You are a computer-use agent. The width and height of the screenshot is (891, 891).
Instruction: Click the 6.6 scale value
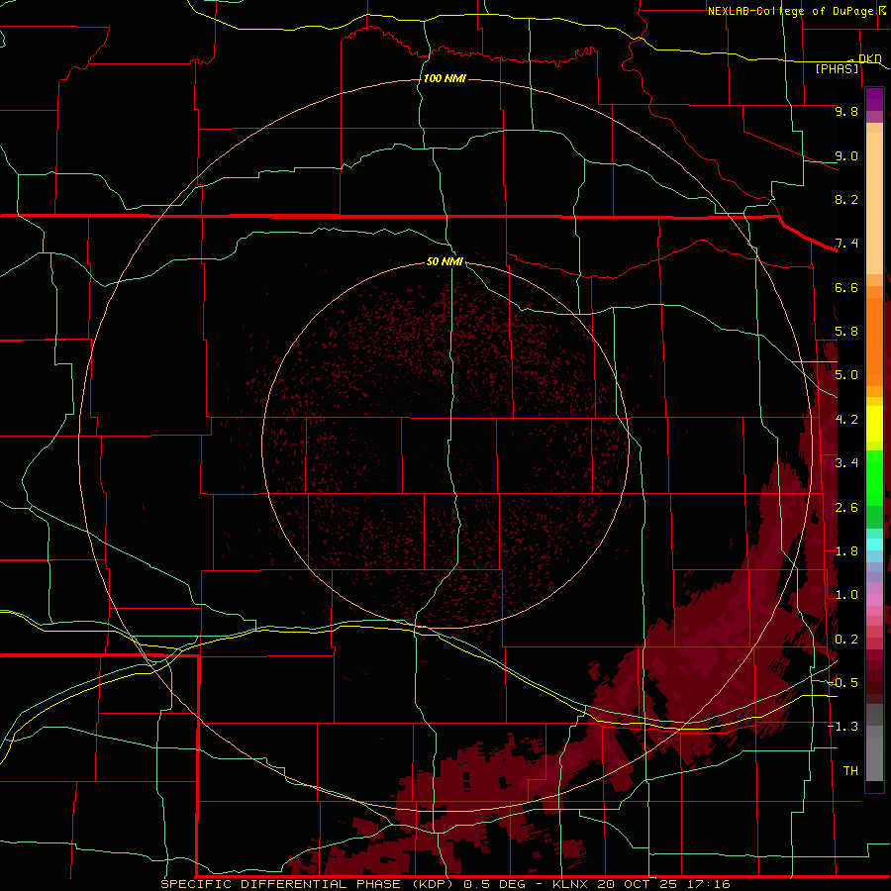[846, 287]
